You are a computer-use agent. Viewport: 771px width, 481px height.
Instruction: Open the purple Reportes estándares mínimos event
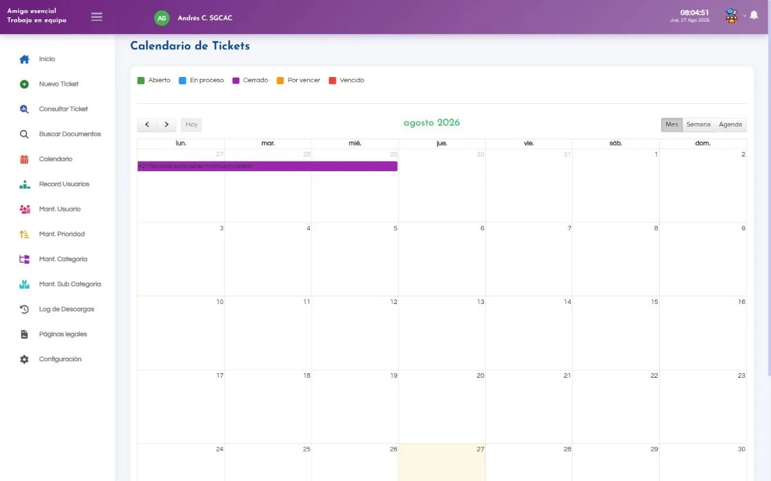coord(267,166)
